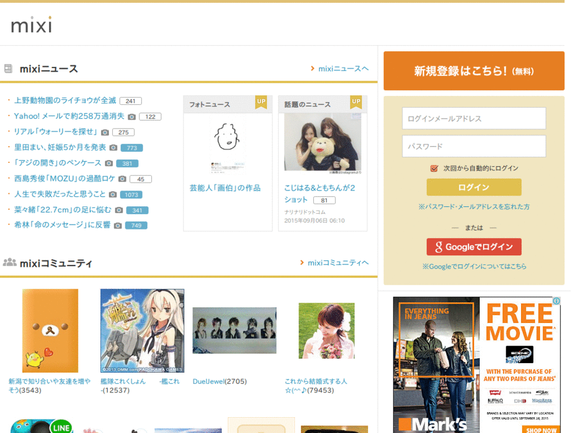Click SHOP NOW on Mark's advertisement
The width and height of the screenshot is (578, 433).
(541, 430)
